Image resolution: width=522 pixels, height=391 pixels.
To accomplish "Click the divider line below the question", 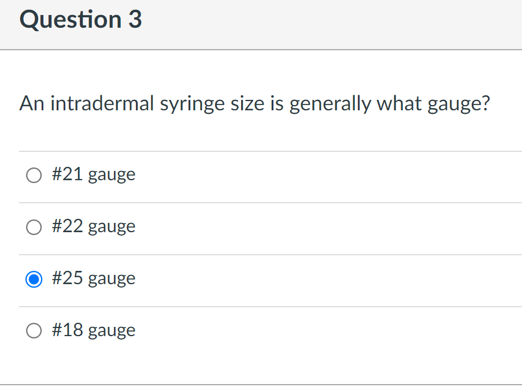I will [x=270, y=150].
